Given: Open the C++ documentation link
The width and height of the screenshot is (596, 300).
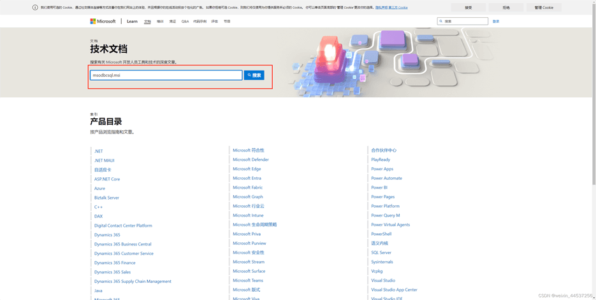Looking at the screenshot, I should (98, 207).
